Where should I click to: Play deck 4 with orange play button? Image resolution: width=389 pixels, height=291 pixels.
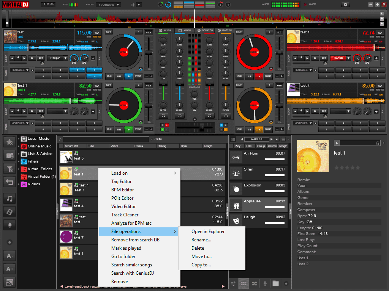coord(259,129)
